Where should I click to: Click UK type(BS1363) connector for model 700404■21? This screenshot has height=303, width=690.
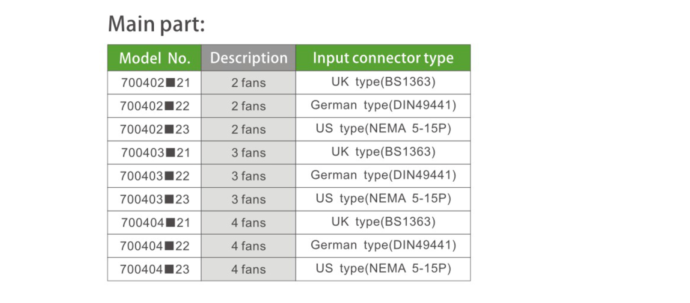pos(383,222)
